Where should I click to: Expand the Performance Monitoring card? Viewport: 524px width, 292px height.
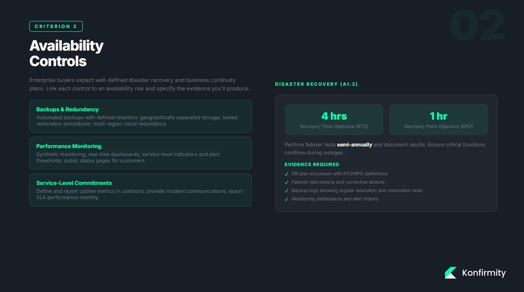[140, 153]
